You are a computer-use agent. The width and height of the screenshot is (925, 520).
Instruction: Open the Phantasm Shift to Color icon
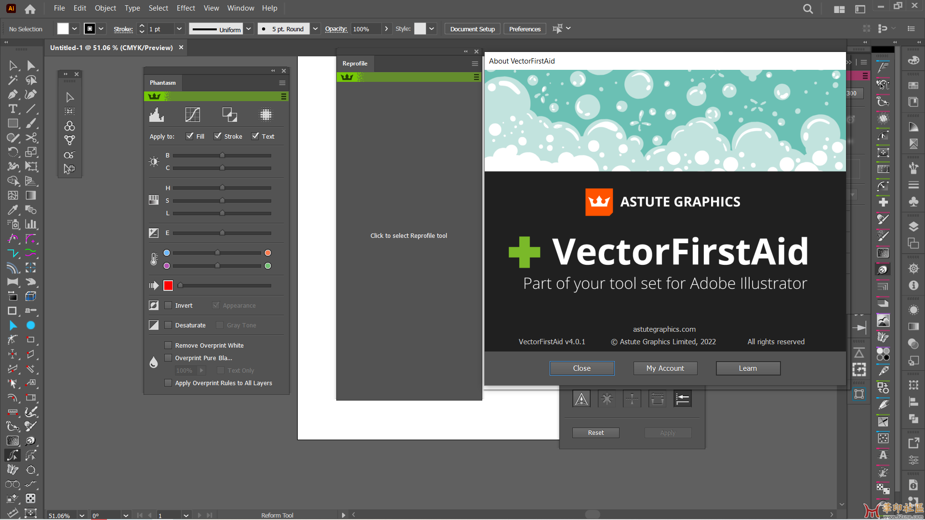point(229,115)
